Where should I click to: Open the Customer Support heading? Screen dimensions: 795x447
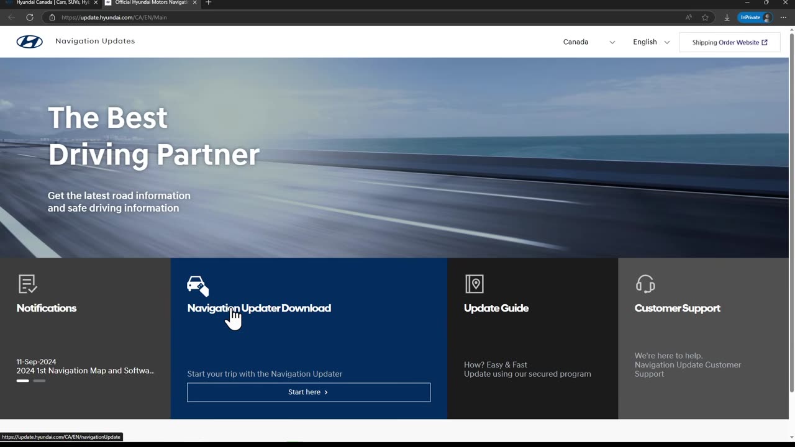point(678,308)
